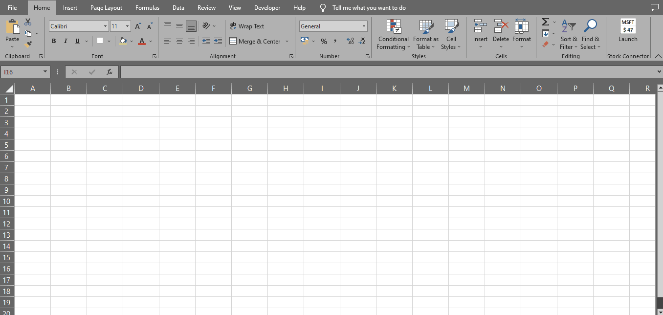Toggle bold formatting
The image size is (663, 315).
tap(54, 41)
